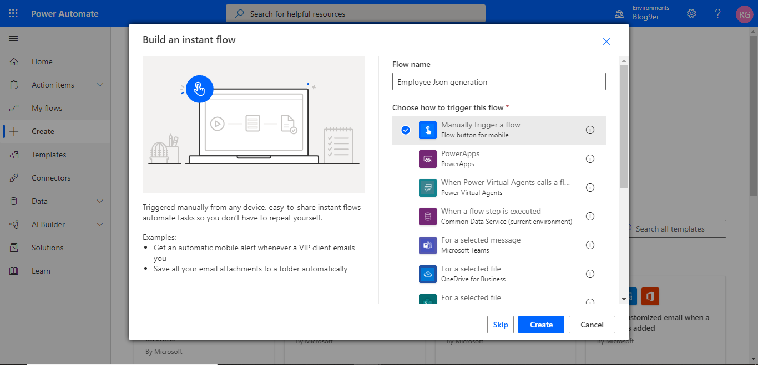Expand the AI Builder section
The width and height of the screenshot is (758, 365).
(x=55, y=224)
